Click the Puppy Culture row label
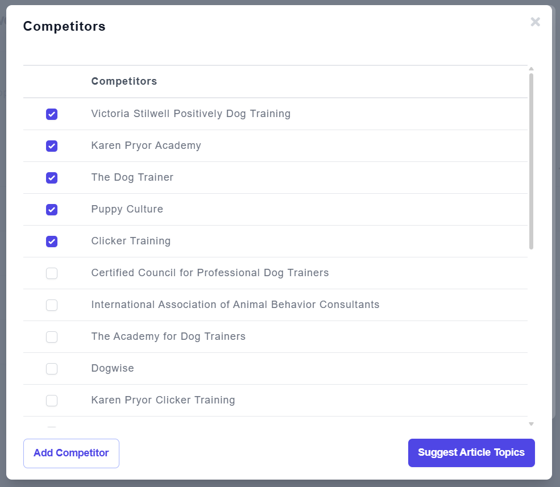The image size is (560, 487). [x=127, y=209]
